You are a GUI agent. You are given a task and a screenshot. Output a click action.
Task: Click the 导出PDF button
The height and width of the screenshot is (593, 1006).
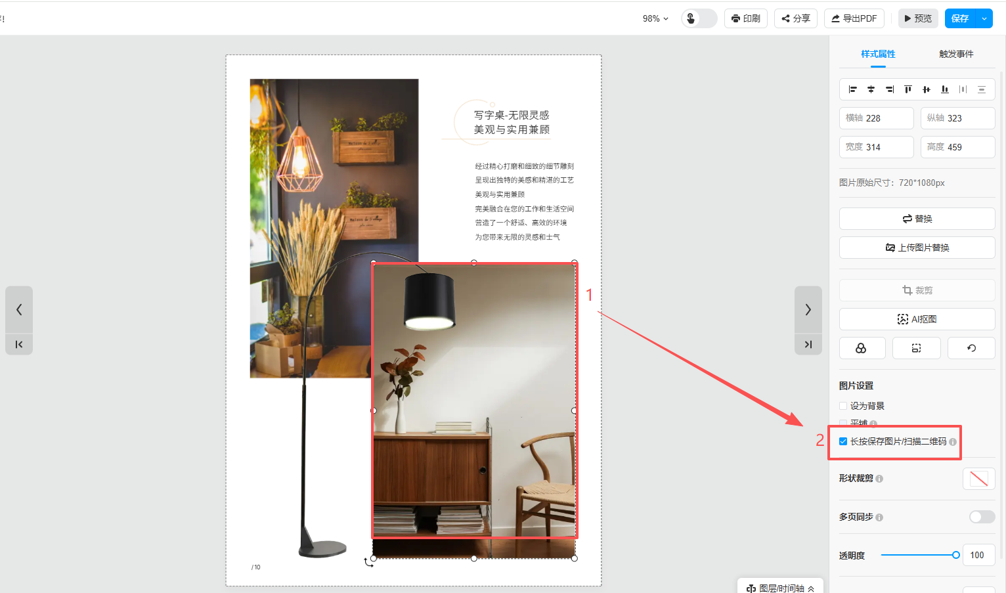coord(854,18)
